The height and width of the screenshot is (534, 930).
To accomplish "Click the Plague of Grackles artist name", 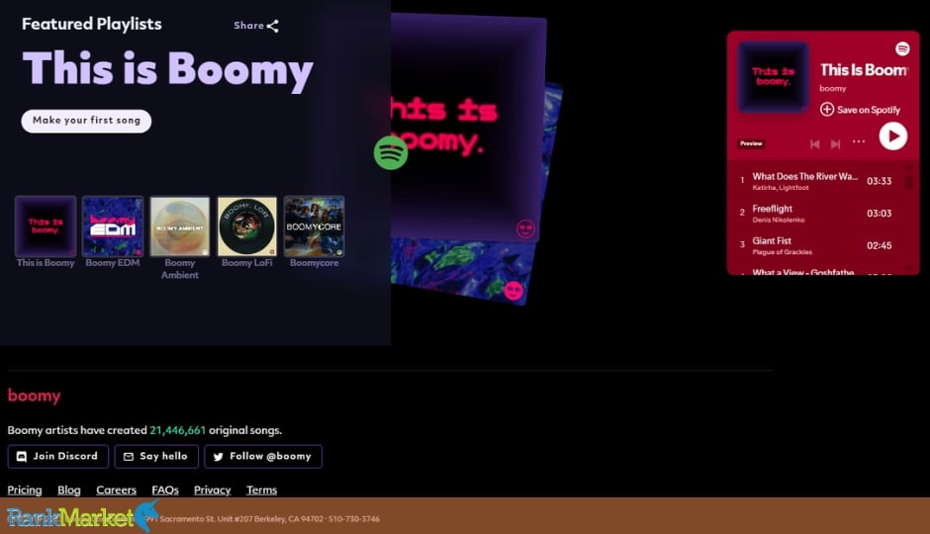I will (782, 252).
